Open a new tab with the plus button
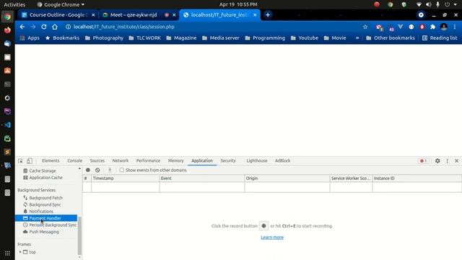 coord(268,14)
